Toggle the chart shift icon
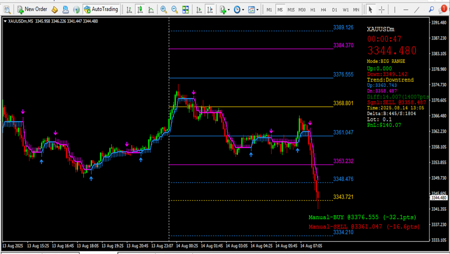 [210, 10]
